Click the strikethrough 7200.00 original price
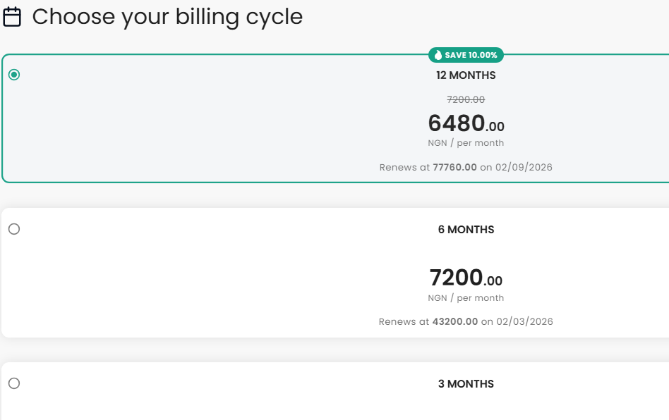The height and width of the screenshot is (420, 669). [x=466, y=99]
